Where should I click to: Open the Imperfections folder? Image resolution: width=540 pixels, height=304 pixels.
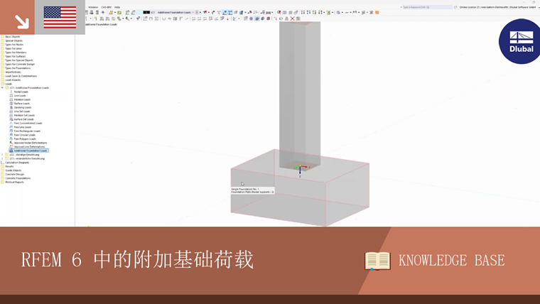point(11,72)
